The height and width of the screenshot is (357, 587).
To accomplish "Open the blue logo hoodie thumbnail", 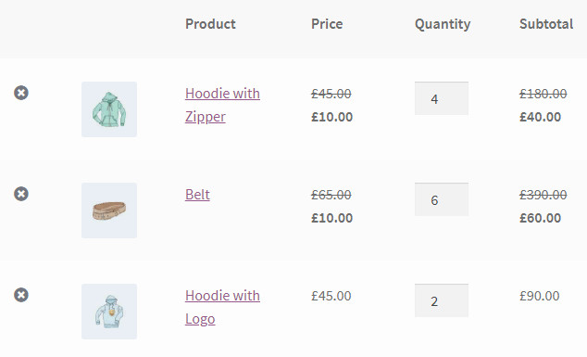I will pos(109,312).
